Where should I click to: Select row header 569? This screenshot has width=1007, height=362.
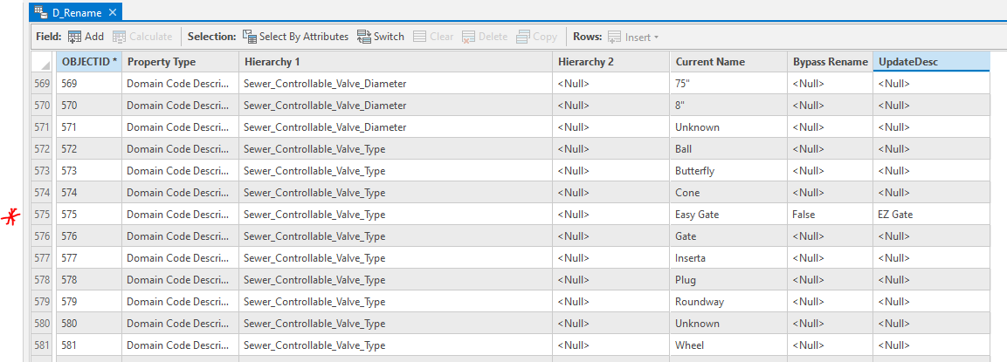42,84
